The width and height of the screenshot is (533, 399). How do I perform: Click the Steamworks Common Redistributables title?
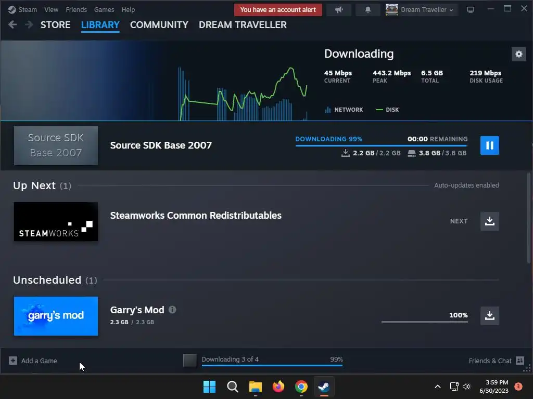(196, 216)
